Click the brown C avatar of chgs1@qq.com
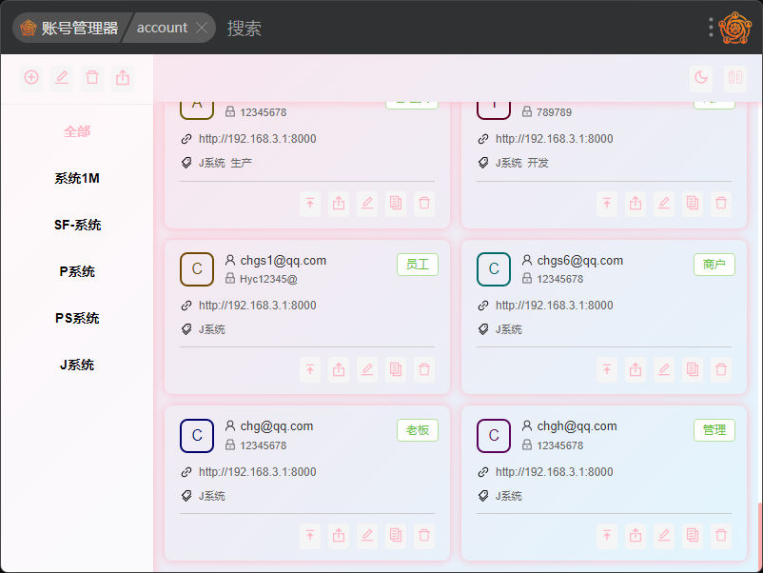Screen dimensions: 763x573 197,268
